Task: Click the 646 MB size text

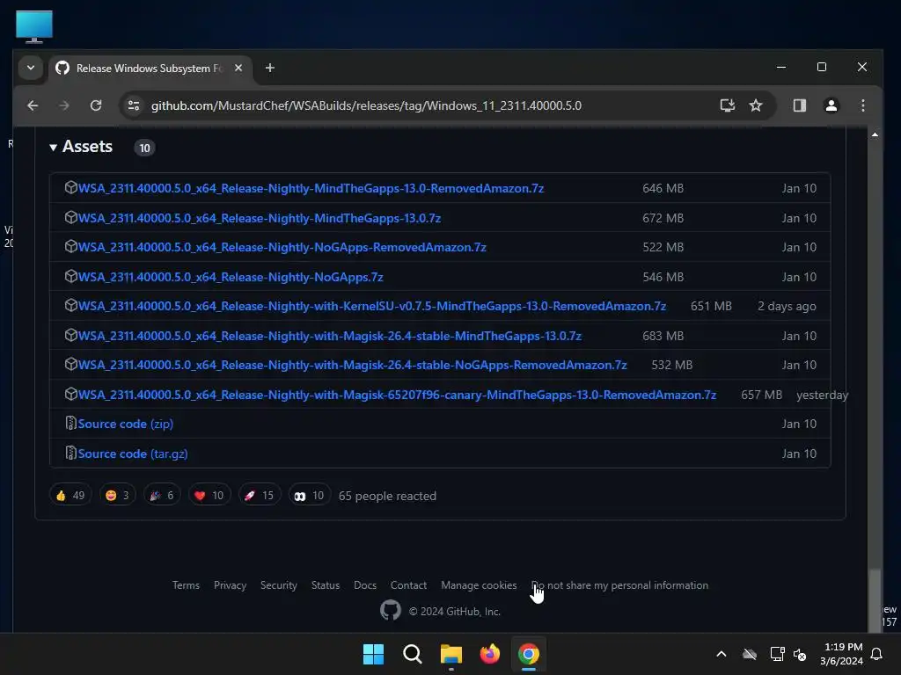Action: 663,188
